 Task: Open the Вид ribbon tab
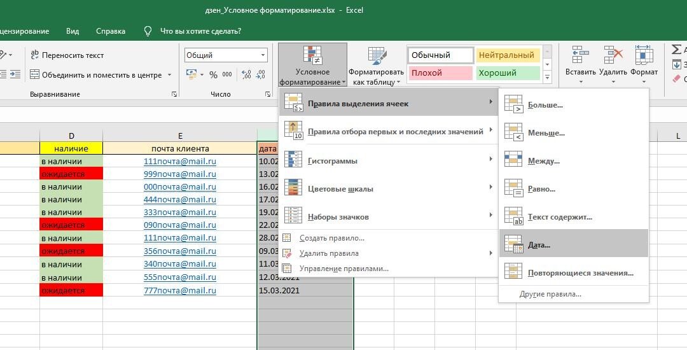pos(73,31)
